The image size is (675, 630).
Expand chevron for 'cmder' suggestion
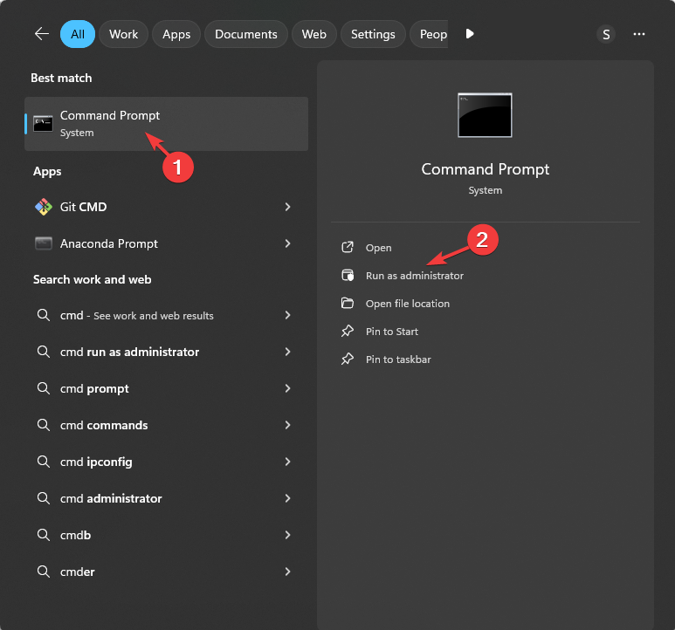click(x=287, y=572)
